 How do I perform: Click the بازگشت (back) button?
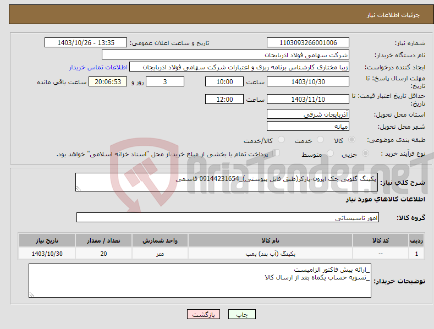[x=204, y=314]
